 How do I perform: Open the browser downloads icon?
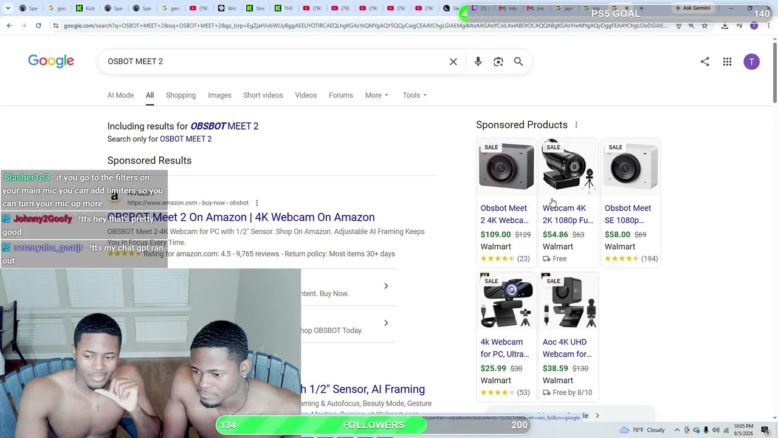725,26
